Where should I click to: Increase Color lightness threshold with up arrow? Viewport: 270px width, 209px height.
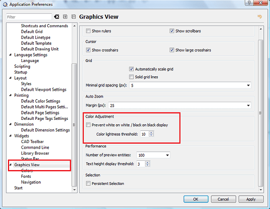pyautogui.click(x=152, y=132)
